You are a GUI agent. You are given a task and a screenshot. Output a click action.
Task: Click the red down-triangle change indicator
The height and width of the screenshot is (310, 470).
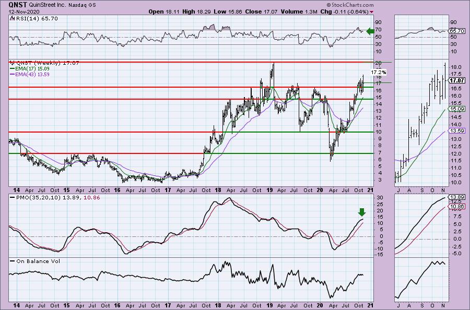coord(372,12)
